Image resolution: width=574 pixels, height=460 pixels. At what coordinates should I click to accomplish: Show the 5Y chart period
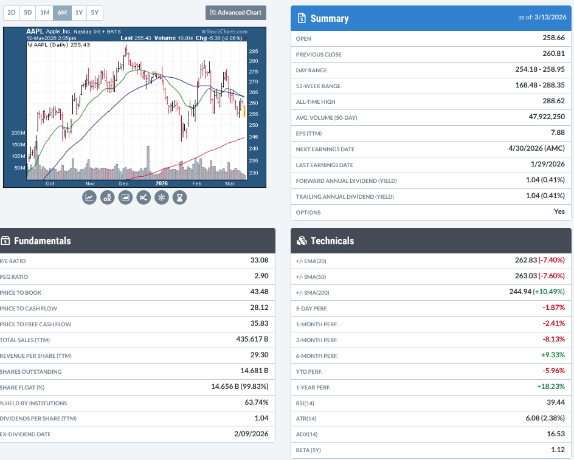[95, 13]
